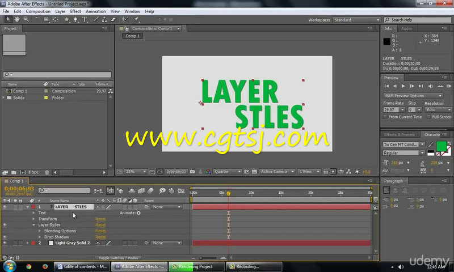Select the Zoom magnifier tool
The image size is (454, 272).
tap(26, 19)
